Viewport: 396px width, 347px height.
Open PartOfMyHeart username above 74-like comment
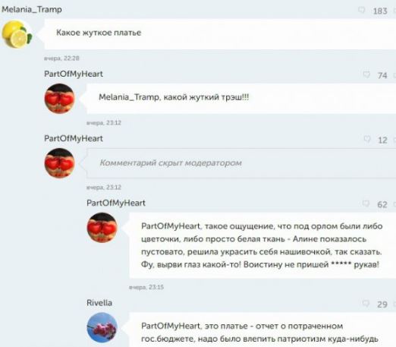point(74,74)
